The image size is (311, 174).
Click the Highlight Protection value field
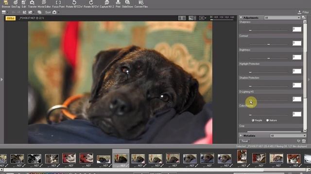(x=297, y=71)
